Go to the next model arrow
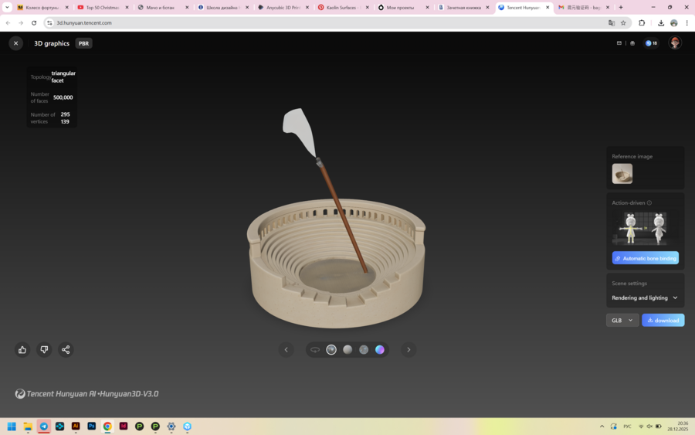Image resolution: width=695 pixels, height=435 pixels. pos(409,350)
